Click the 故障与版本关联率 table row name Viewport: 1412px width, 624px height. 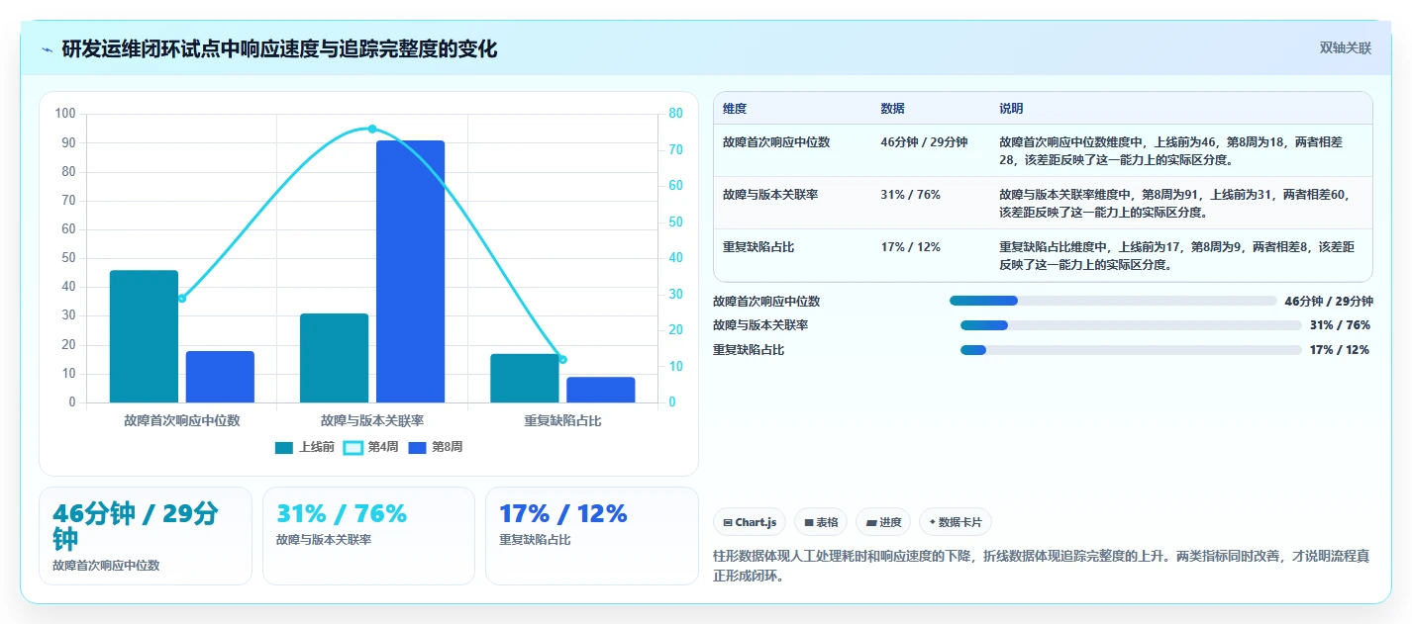[x=770, y=195]
